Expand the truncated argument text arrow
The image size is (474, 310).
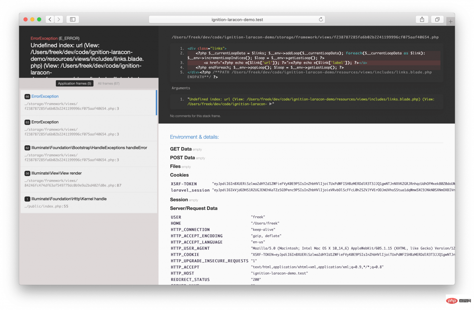click(271, 104)
